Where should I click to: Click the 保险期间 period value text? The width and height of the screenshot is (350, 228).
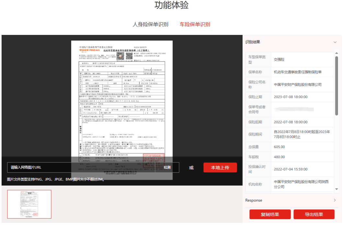[302, 134]
